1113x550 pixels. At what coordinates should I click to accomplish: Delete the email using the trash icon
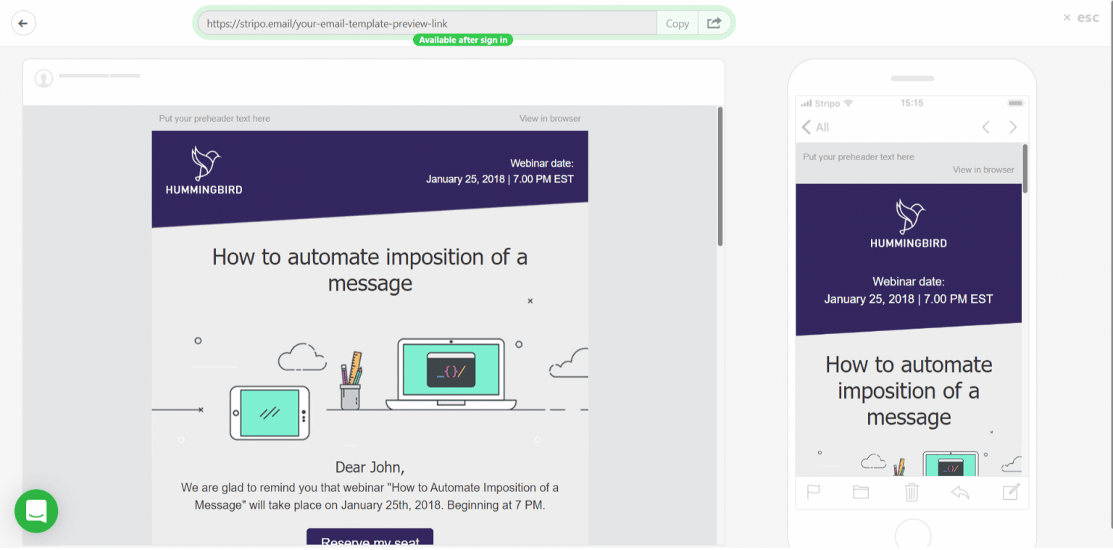[912, 493]
